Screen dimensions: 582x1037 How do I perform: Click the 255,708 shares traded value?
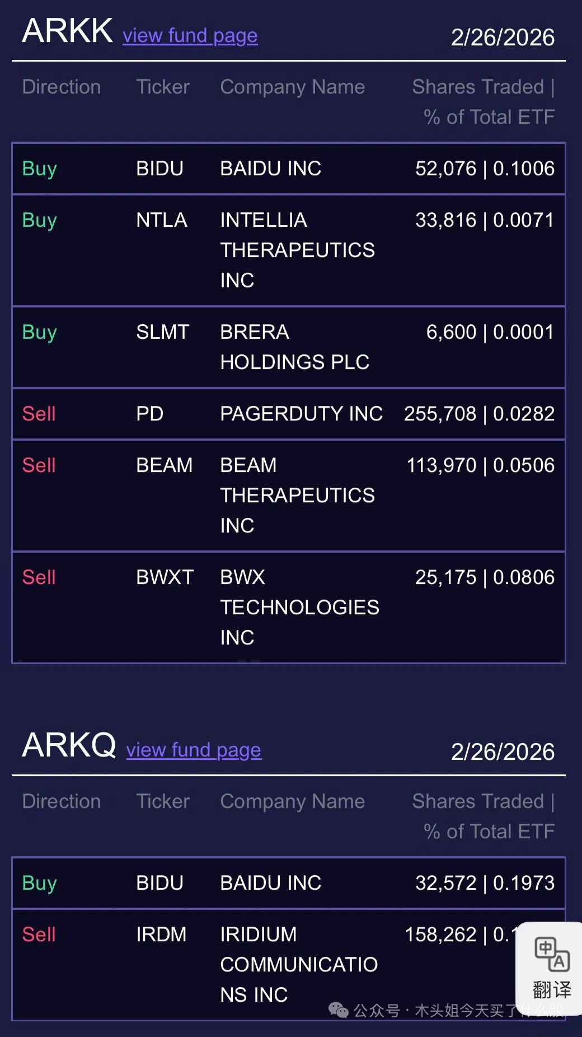tap(440, 414)
